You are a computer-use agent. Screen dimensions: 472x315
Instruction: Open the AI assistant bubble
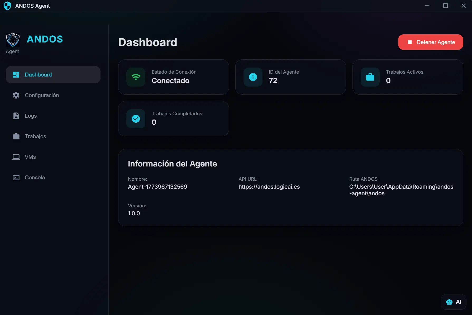coord(453,302)
